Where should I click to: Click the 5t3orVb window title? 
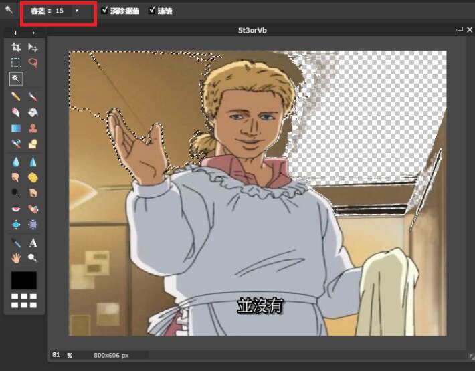coord(252,30)
